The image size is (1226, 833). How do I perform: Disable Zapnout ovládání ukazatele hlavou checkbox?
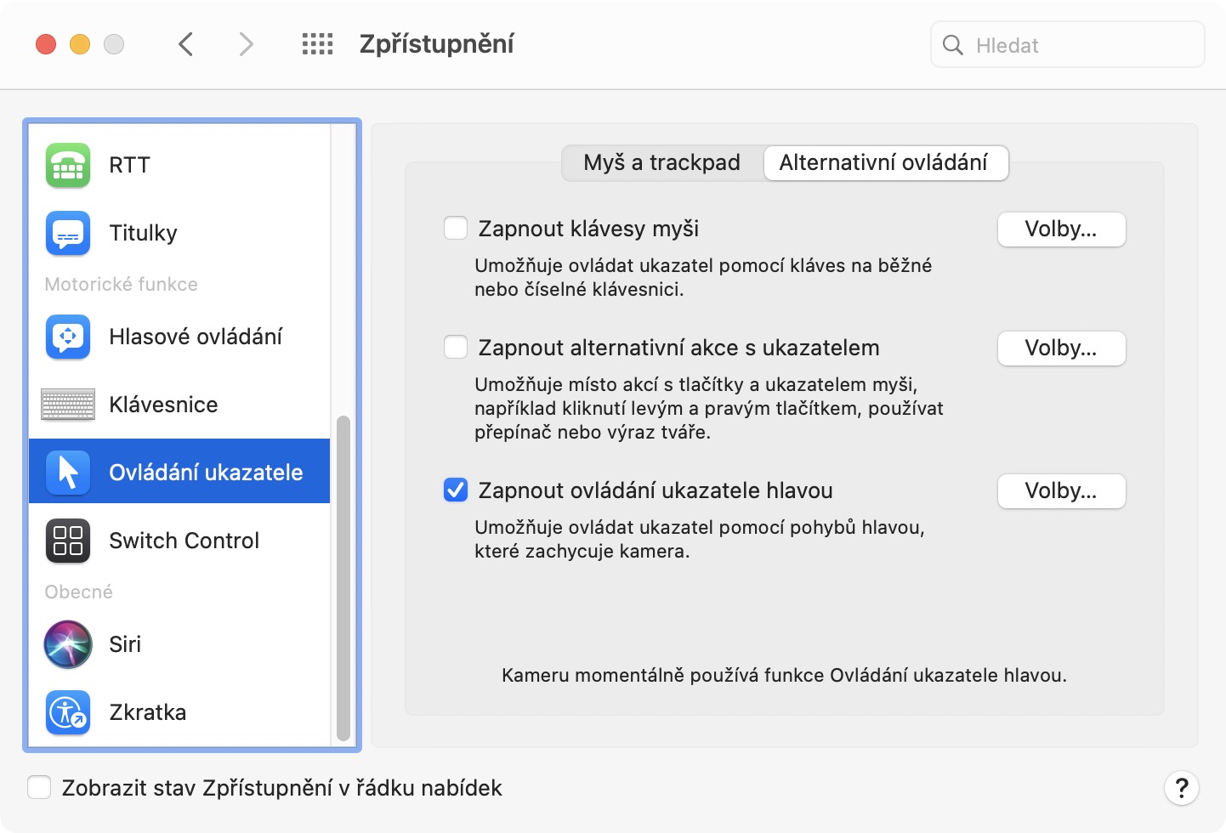click(x=456, y=490)
